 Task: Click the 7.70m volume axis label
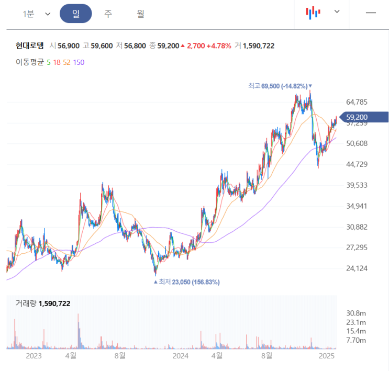point(356,340)
